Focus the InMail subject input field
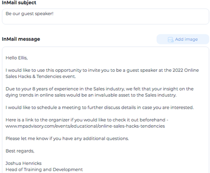This screenshot has width=210, height=173. pyautogui.click(x=105, y=17)
